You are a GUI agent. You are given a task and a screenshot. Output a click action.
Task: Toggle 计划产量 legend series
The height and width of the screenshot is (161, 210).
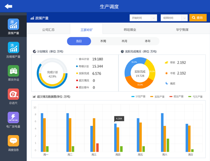138,97
